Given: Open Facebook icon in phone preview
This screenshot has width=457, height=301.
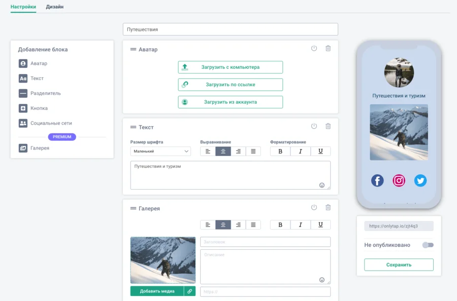Looking at the screenshot, I should click(x=377, y=180).
